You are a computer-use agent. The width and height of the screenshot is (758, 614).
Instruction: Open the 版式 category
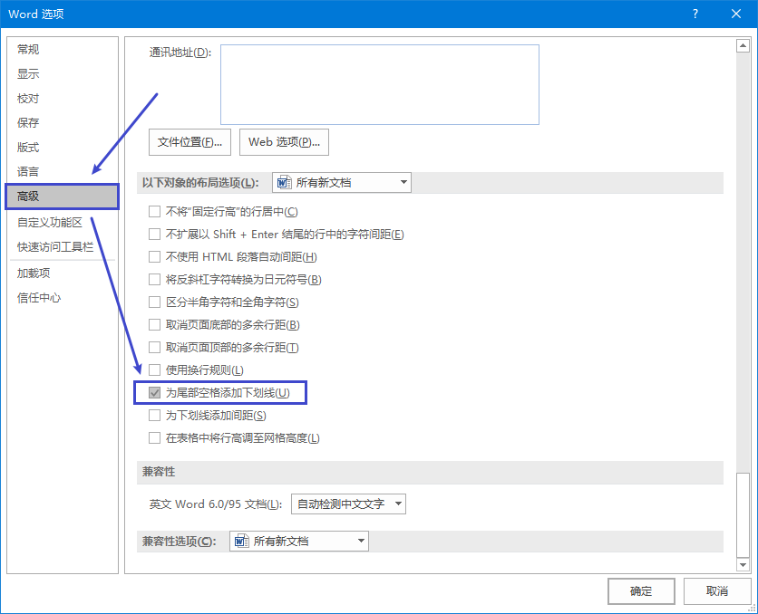pyautogui.click(x=28, y=148)
